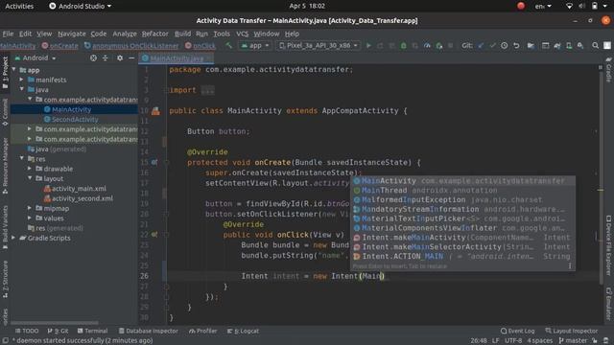Open the app run configuration dropdown
The height and width of the screenshot is (345, 614).
(254, 45)
